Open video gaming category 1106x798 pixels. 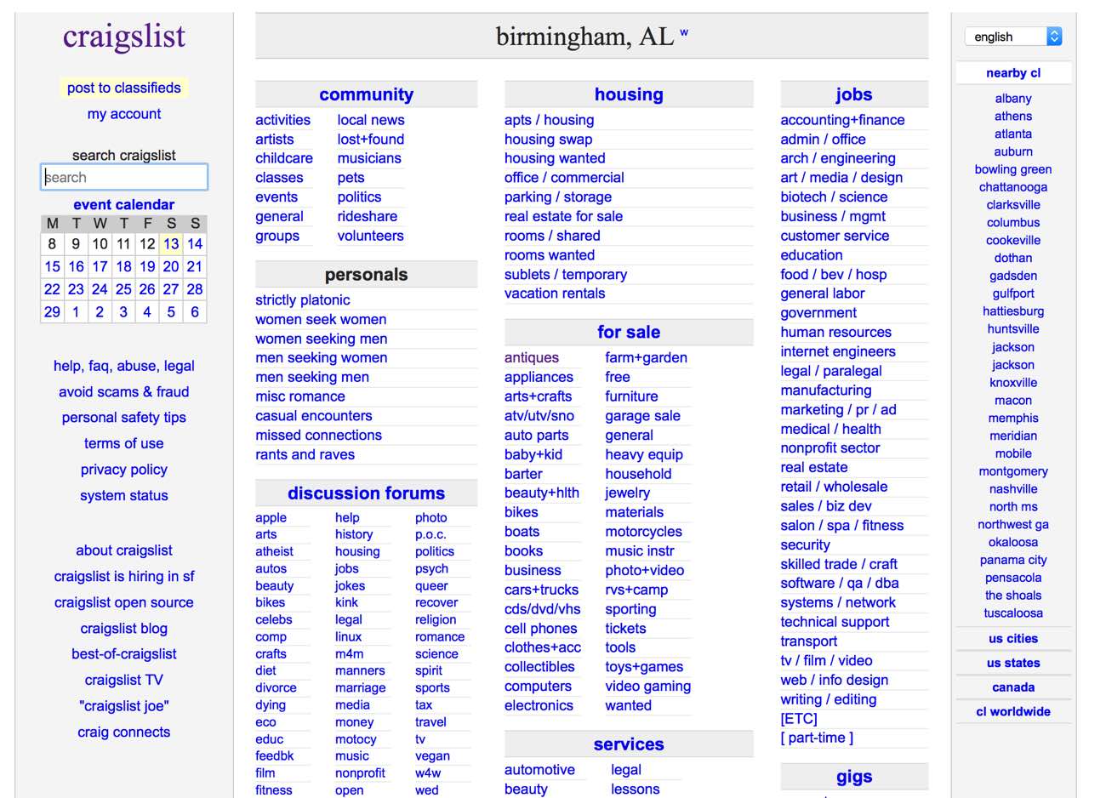coord(648,687)
